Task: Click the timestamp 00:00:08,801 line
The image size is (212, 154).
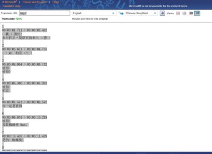Action: (x=25, y=117)
